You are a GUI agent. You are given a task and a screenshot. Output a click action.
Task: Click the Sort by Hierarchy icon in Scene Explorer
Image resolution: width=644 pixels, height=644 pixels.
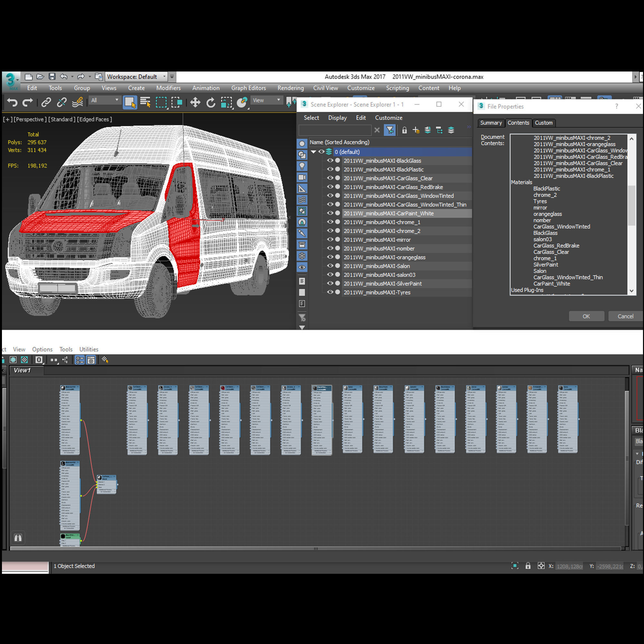pos(439,130)
